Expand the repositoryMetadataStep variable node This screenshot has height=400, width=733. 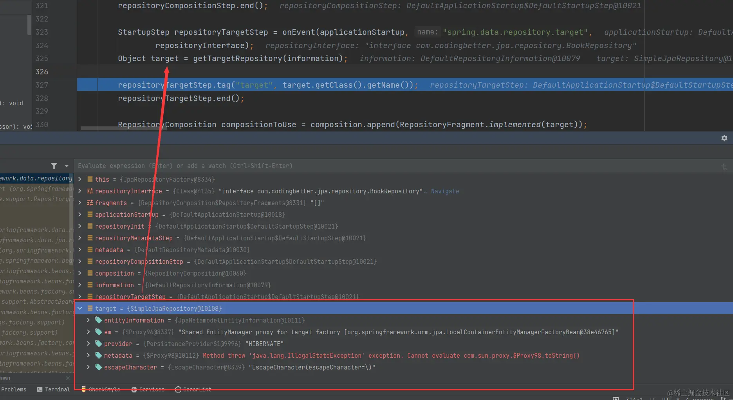click(80, 238)
